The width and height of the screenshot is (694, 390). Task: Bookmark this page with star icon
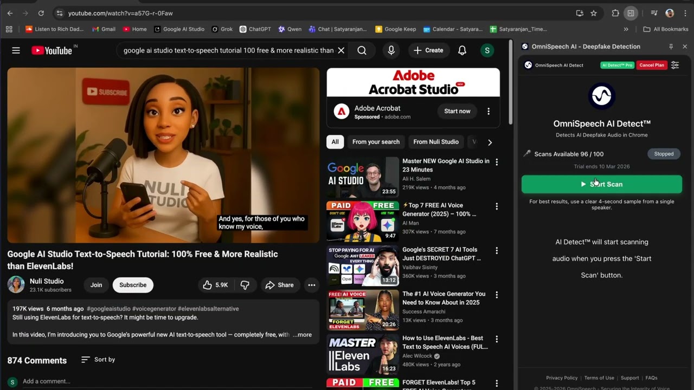[x=594, y=13]
